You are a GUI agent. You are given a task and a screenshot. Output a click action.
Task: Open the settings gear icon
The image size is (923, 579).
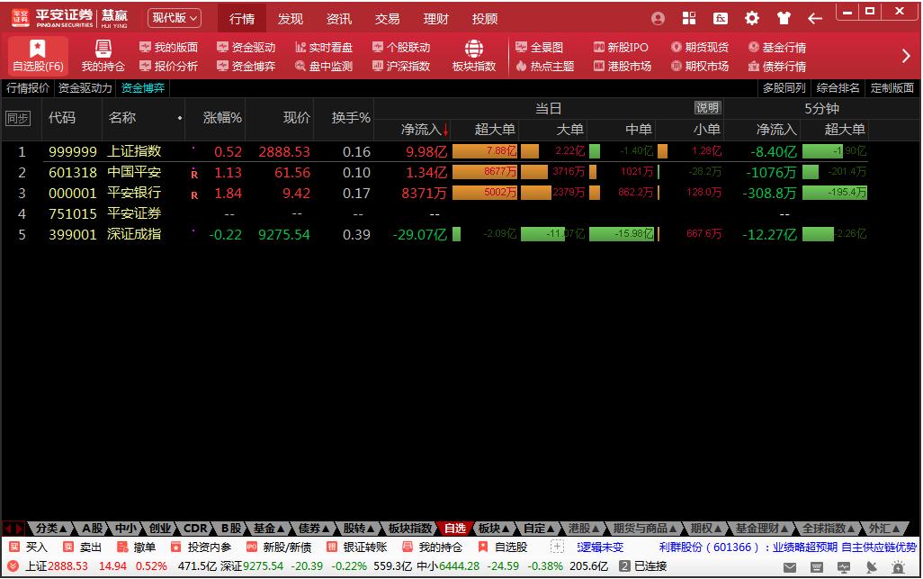[752, 19]
